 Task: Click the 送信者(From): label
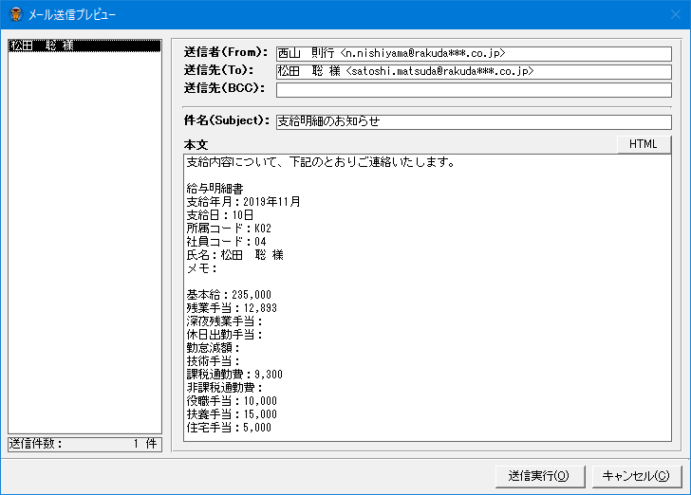click(226, 52)
